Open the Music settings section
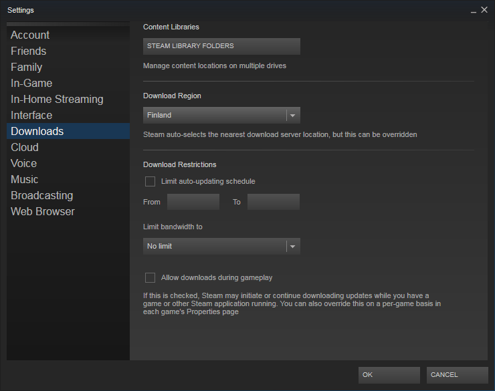 click(x=68, y=179)
